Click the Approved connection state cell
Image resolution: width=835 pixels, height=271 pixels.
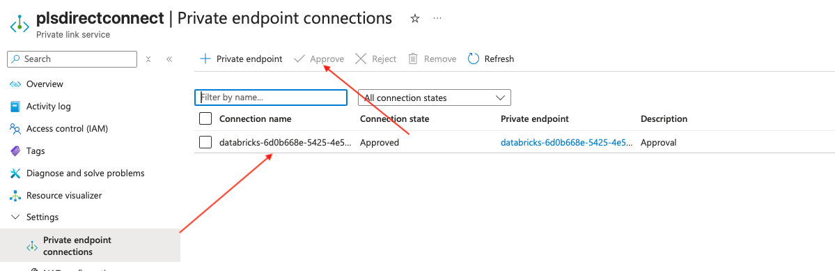379,143
